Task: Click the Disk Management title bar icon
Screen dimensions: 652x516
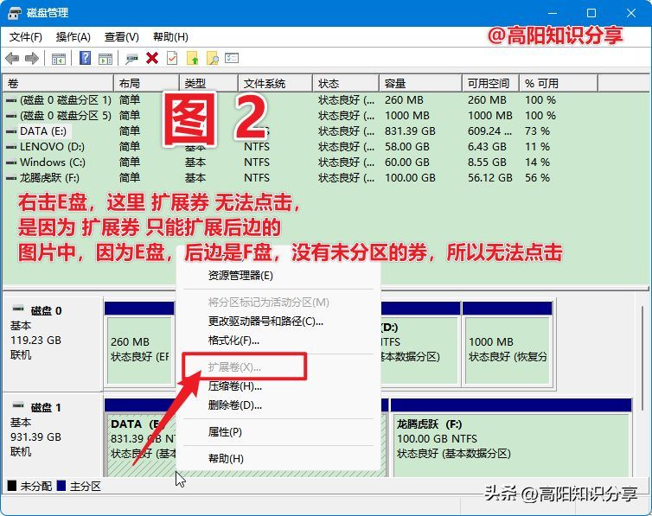Action: pos(14,13)
